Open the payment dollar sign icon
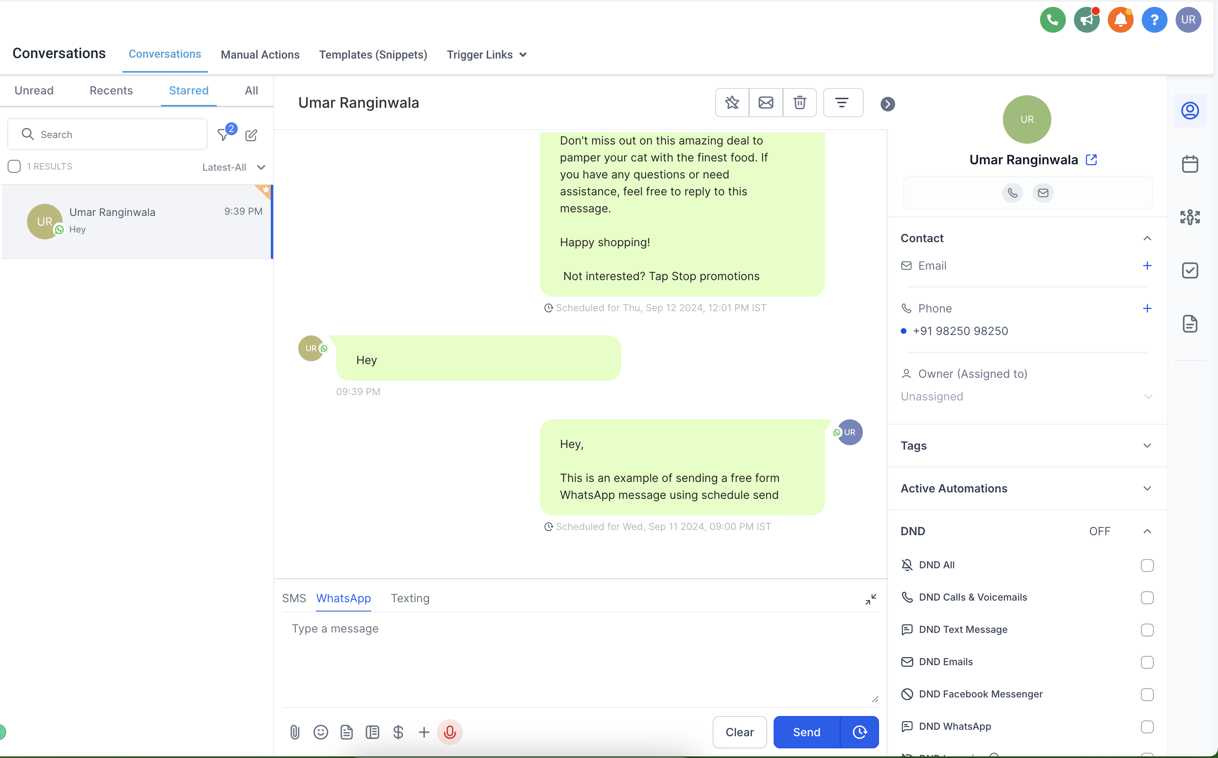Viewport: 1218px width, 758px height. (398, 732)
